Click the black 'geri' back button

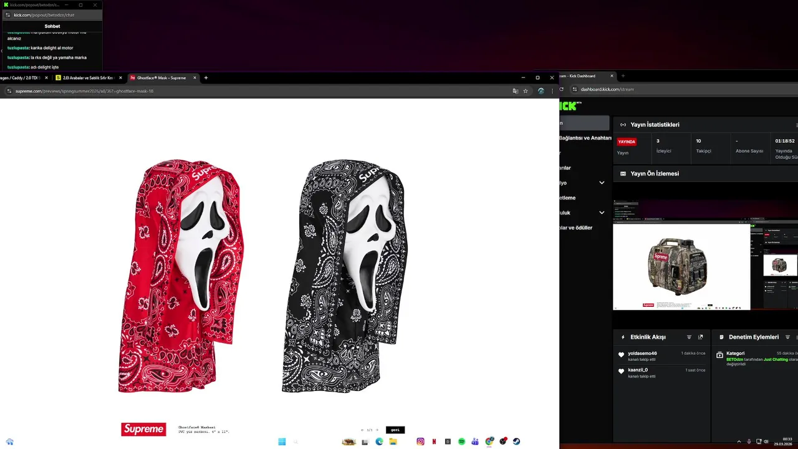tap(395, 430)
